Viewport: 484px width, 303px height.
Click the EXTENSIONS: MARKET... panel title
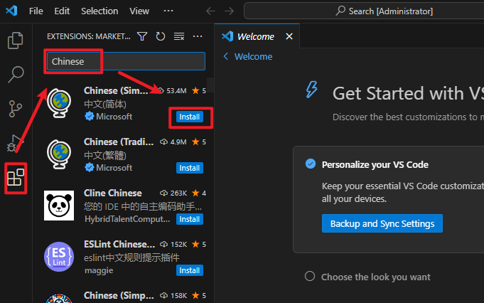point(89,36)
